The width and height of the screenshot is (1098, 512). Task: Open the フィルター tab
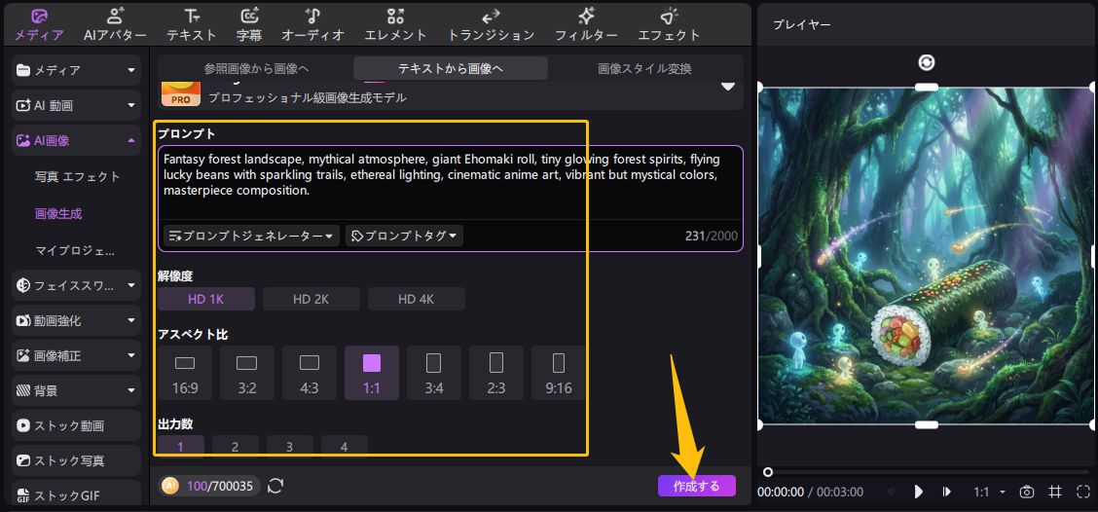[586, 24]
